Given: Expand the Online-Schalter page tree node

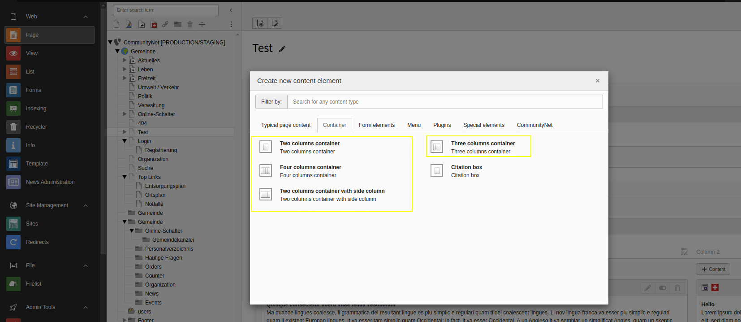Looking at the screenshot, I should (x=125, y=114).
